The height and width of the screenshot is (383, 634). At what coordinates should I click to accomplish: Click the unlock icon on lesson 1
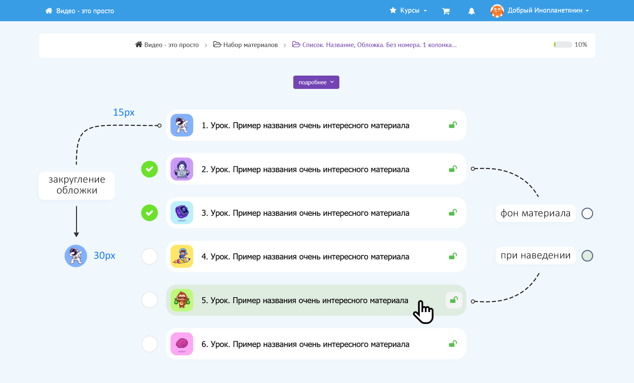453,125
